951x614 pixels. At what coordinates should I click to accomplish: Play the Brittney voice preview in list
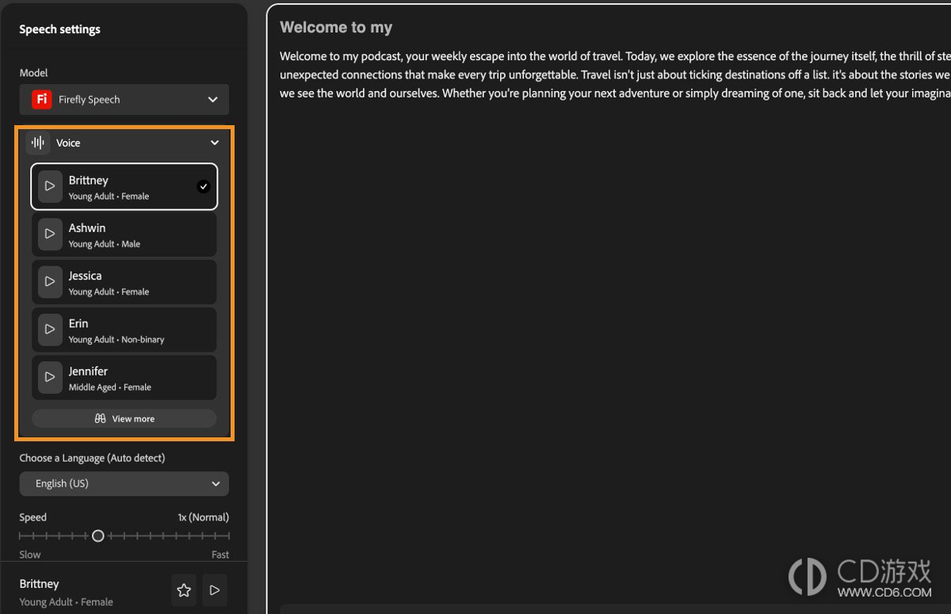(x=50, y=186)
